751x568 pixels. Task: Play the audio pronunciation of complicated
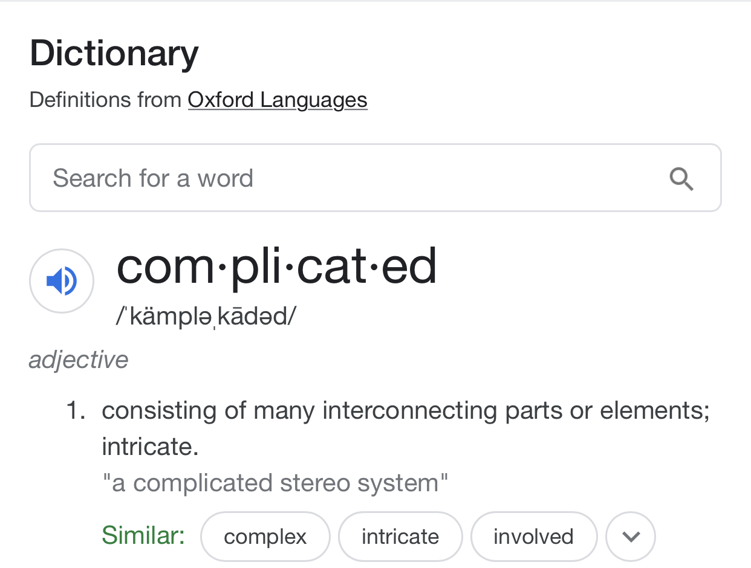(x=62, y=281)
